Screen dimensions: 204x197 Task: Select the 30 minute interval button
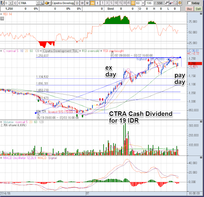[124, 3]
